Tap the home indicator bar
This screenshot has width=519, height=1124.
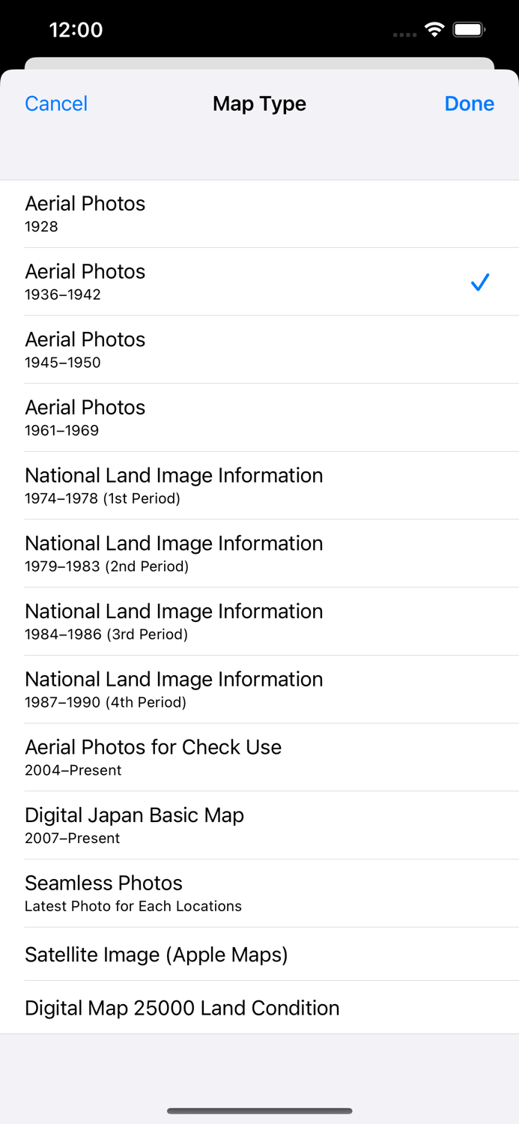click(259, 1111)
